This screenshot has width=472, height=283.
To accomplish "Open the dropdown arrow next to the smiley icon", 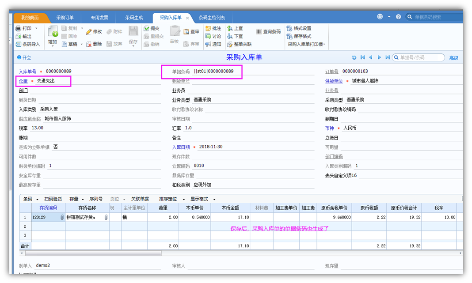I will (389, 17).
